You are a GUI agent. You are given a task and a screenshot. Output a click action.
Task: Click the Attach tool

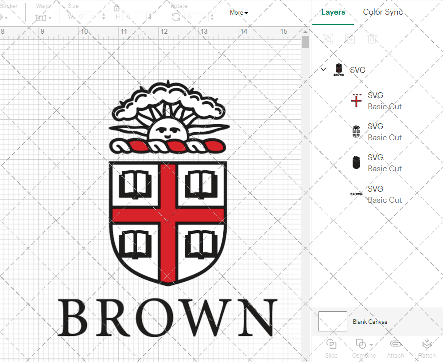(x=395, y=347)
